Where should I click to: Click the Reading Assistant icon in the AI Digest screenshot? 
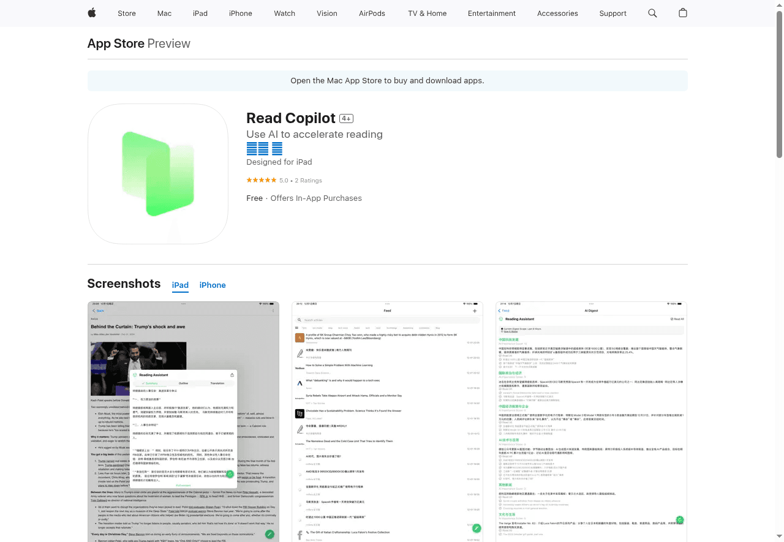click(501, 319)
